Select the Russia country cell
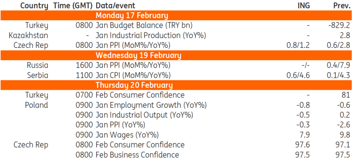The height and width of the screenshot is (160, 352). (37, 65)
